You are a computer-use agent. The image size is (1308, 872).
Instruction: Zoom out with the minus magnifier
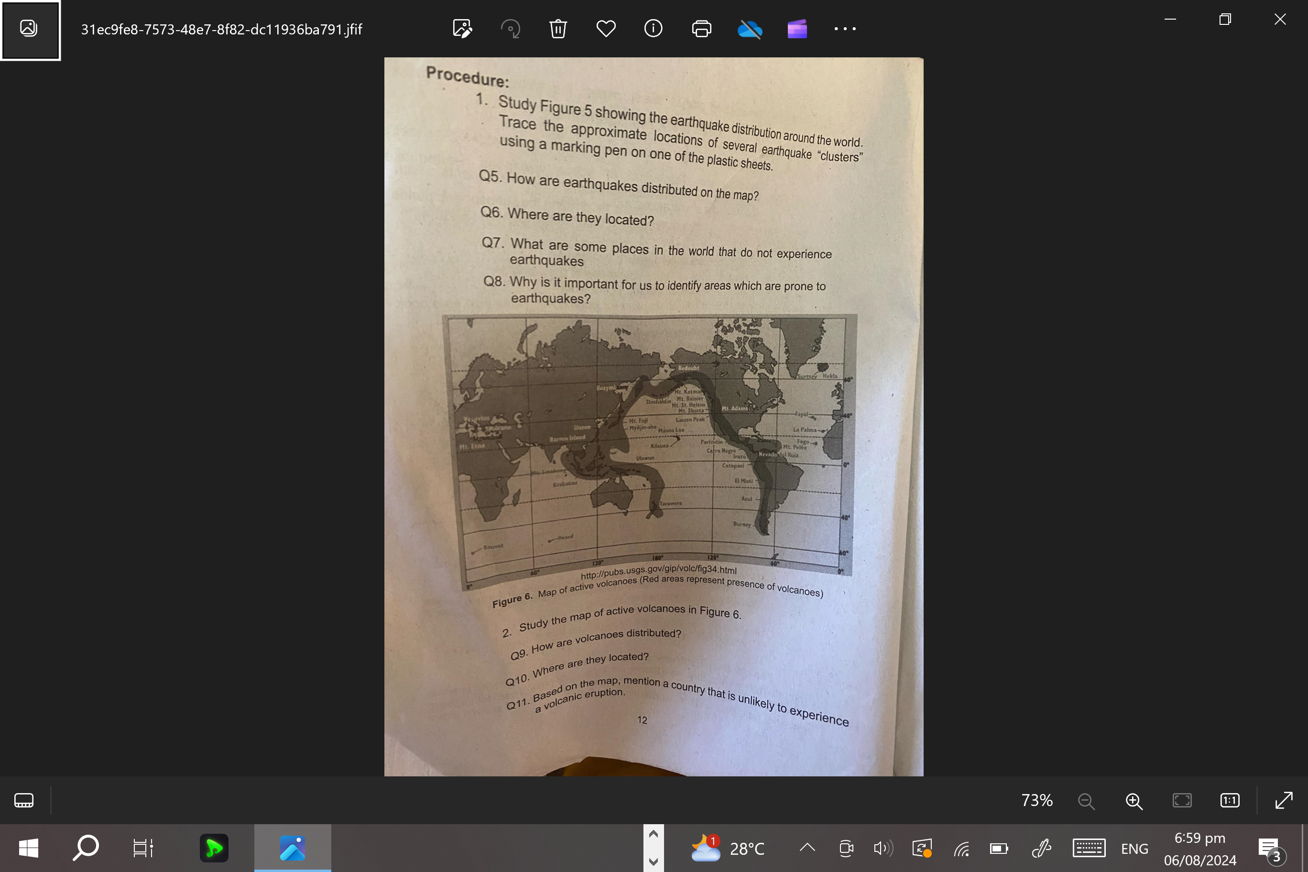point(1086,801)
